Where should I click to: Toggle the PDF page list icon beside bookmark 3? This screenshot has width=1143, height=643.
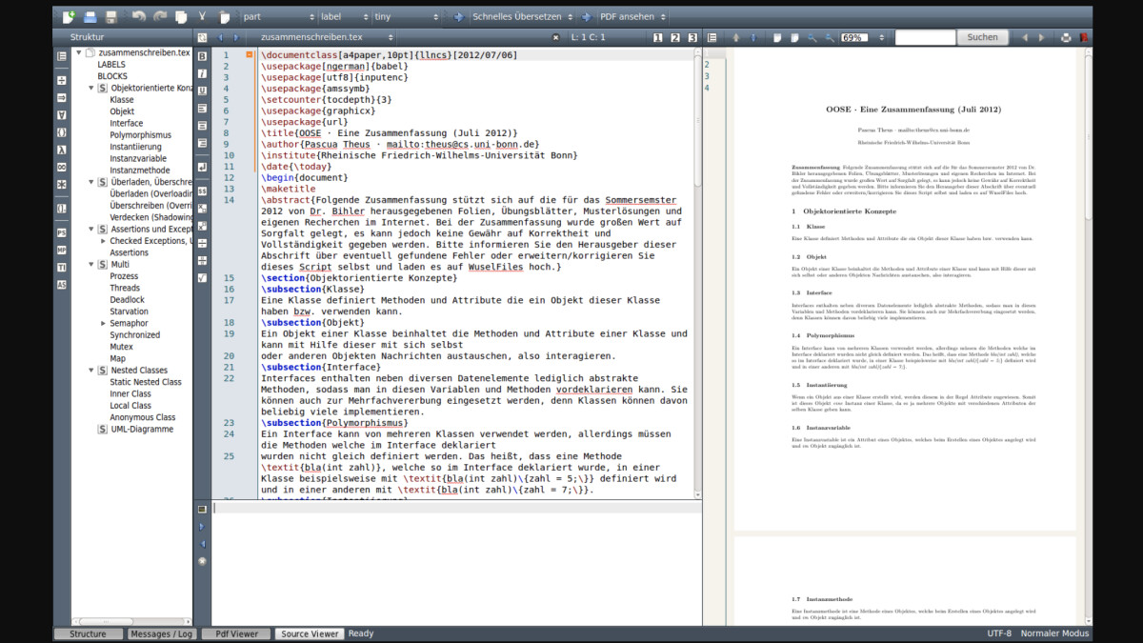712,37
